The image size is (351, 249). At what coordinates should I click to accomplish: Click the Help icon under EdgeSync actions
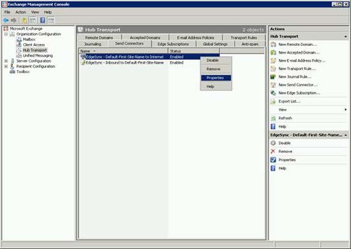pyautogui.click(x=273, y=168)
